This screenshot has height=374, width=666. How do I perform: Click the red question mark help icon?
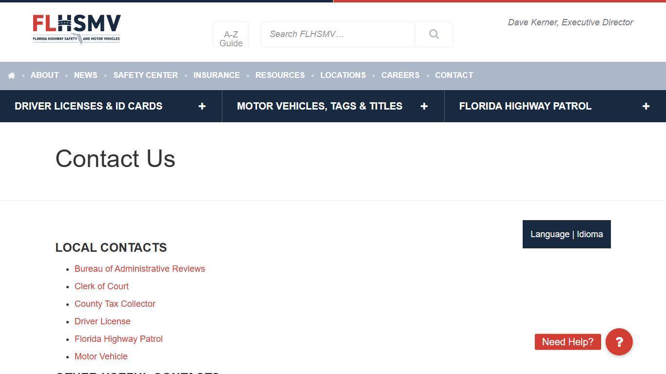(619, 342)
